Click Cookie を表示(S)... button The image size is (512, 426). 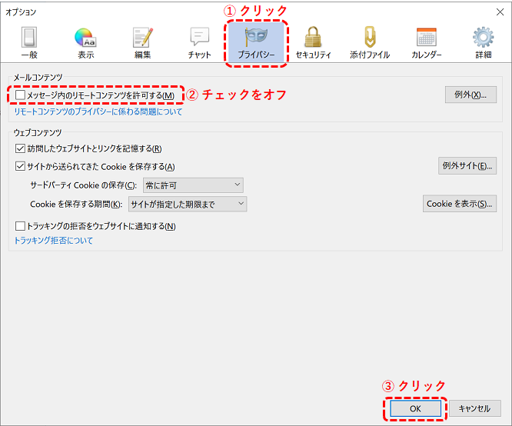tap(460, 204)
